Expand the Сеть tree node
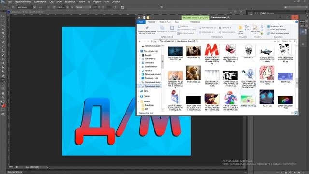 pyautogui.click(x=139, y=91)
